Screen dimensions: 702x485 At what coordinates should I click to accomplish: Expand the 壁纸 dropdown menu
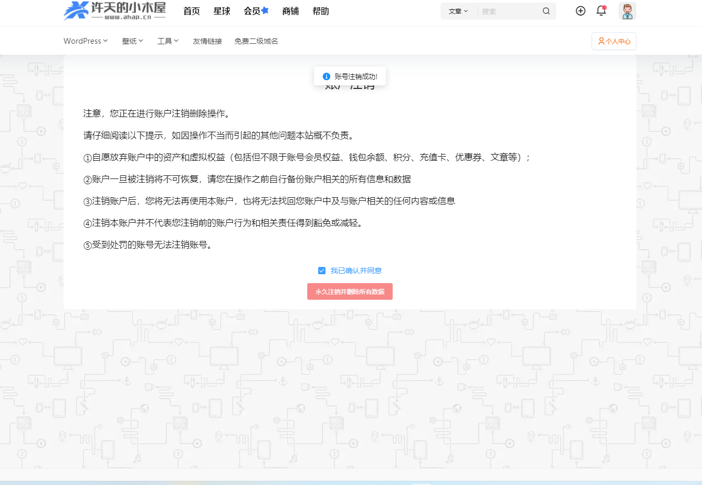pyautogui.click(x=132, y=41)
